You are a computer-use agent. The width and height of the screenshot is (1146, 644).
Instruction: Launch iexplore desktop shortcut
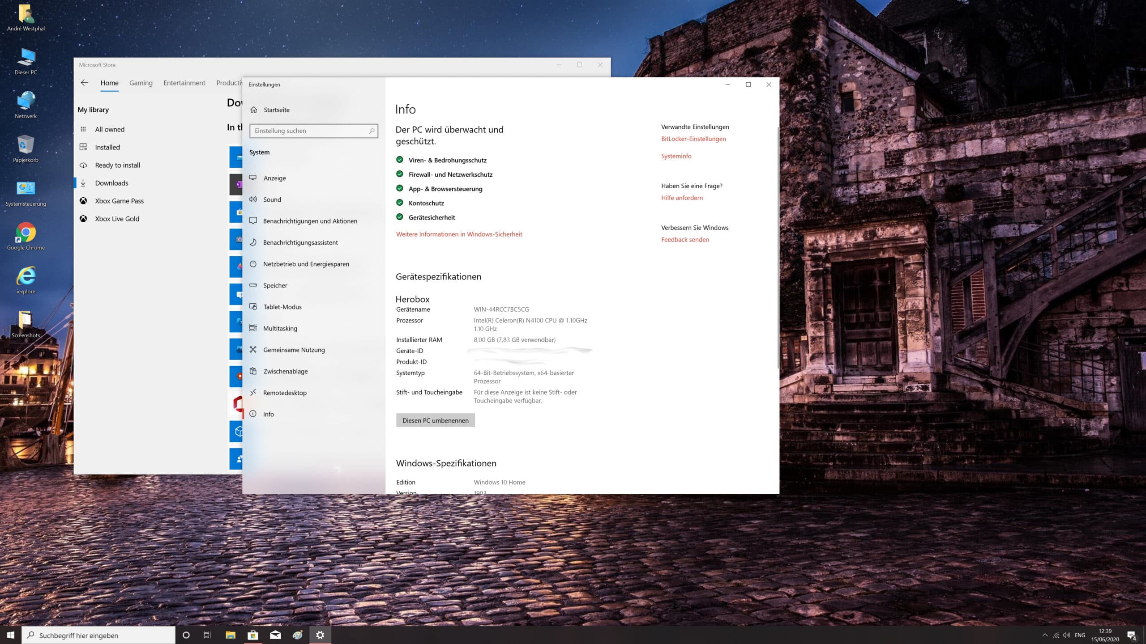pyautogui.click(x=26, y=281)
